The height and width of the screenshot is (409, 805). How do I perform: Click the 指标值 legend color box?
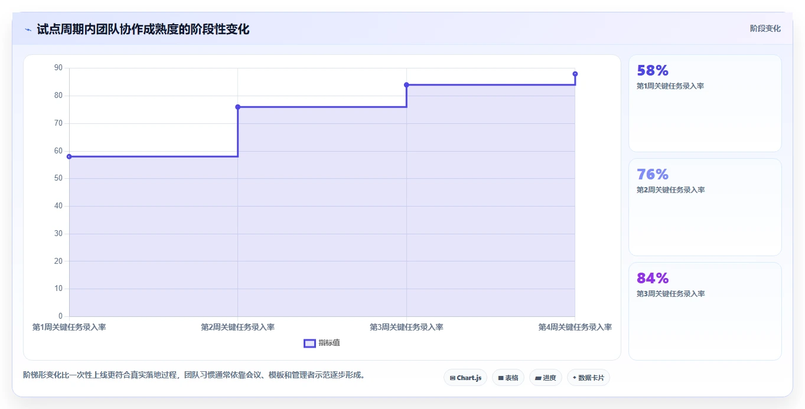click(x=309, y=343)
